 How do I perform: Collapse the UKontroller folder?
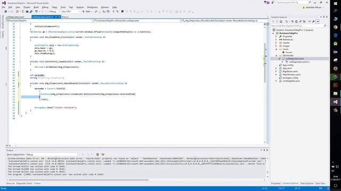pos(277,55)
